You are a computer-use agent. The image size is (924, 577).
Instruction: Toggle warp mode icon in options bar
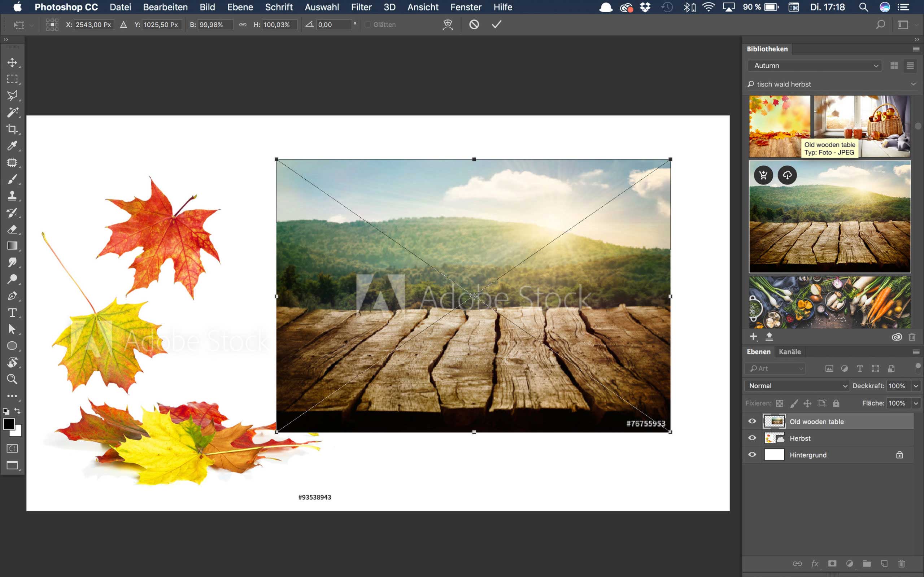[448, 25]
